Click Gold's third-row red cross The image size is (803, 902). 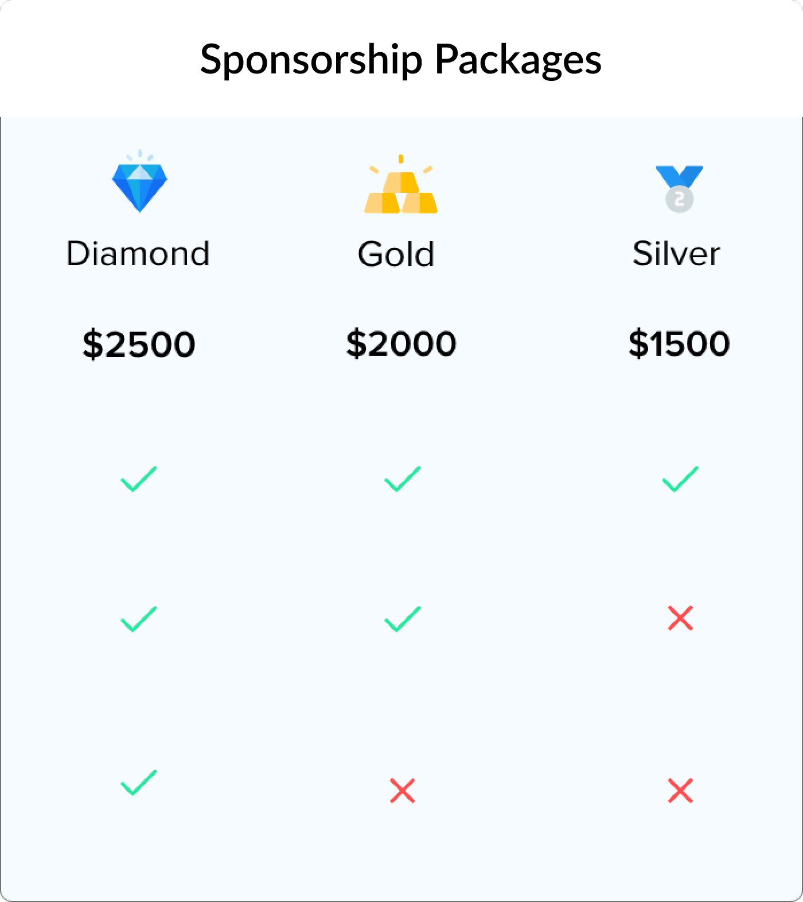[x=402, y=791]
